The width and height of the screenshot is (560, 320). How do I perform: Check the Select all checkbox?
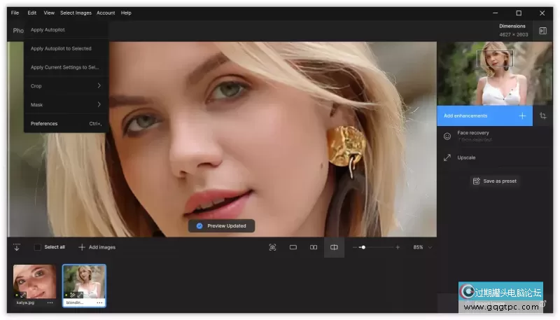[37, 247]
